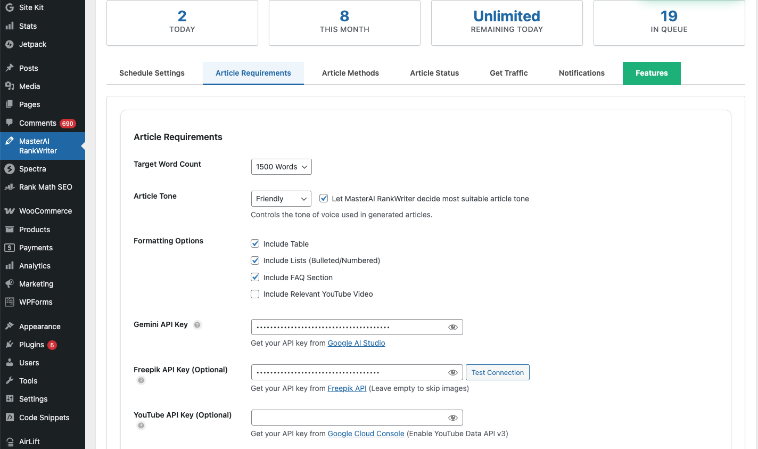Viewport: 758px width, 449px height.
Task: Uncheck Let MasterAI RankWriter decide article tone
Action: (x=324, y=198)
